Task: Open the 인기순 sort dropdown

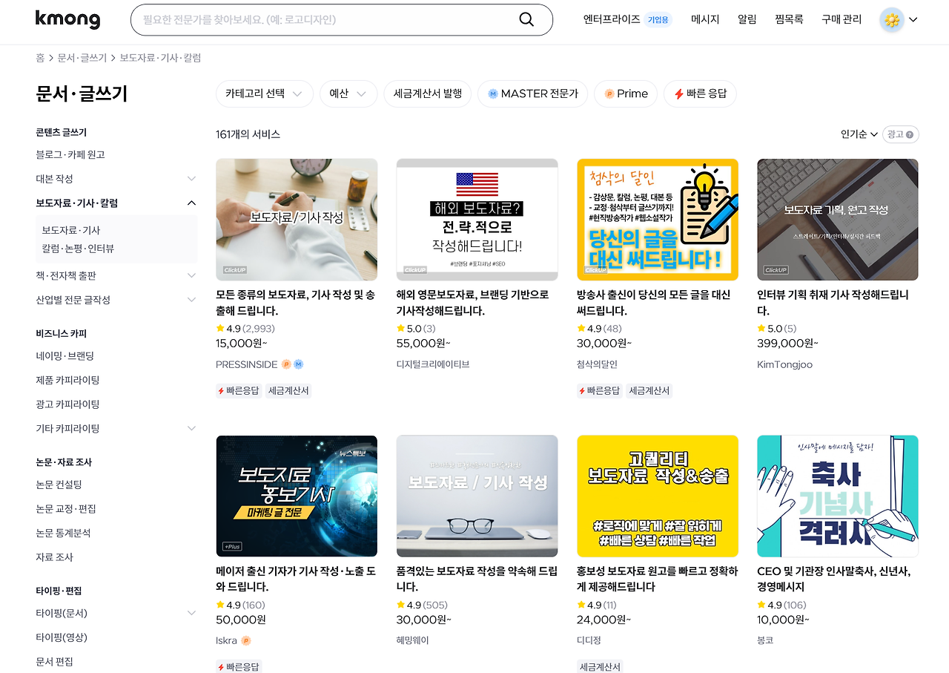Action: [x=859, y=134]
